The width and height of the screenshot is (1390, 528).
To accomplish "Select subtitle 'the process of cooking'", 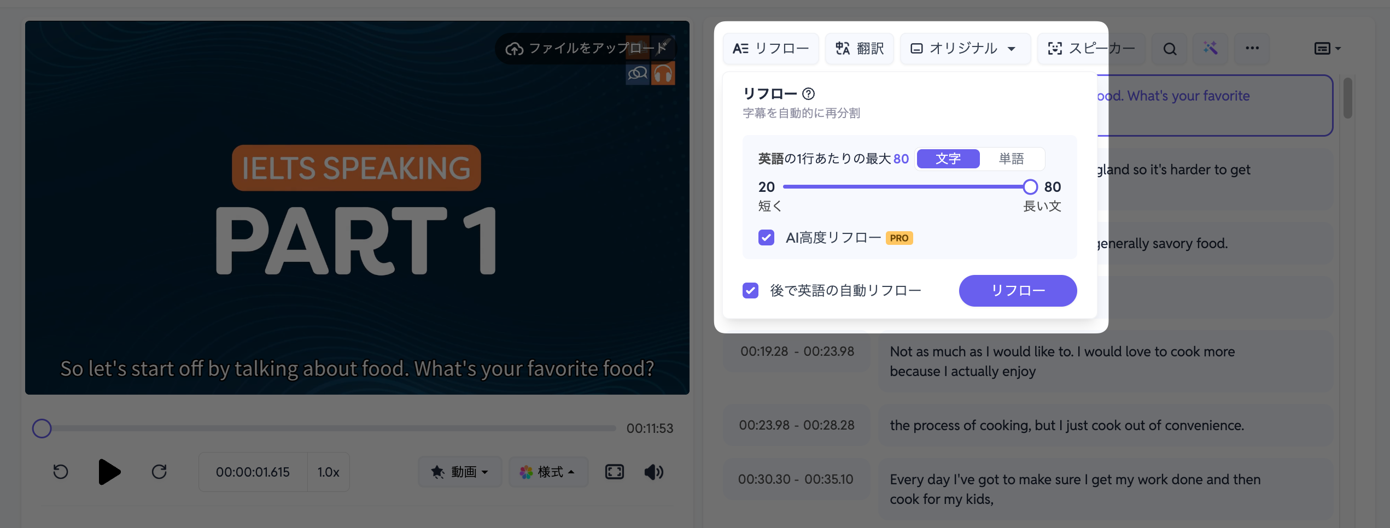I will [x=1105, y=425].
